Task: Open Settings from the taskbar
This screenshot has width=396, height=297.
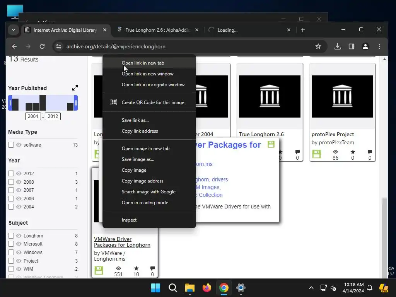Action: point(241,288)
